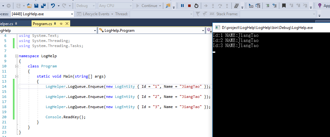Open the Debug configuration dropdown

point(85,6)
